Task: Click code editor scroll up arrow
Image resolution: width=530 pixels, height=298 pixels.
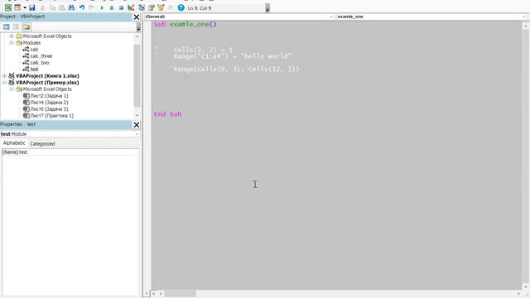Action: pos(525,26)
